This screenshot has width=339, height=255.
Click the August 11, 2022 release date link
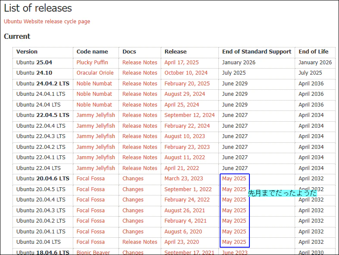click(185, 157)
